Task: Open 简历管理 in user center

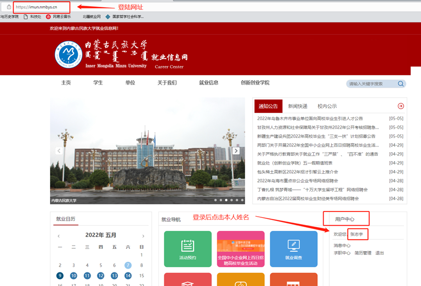Action: click(363, 253)
